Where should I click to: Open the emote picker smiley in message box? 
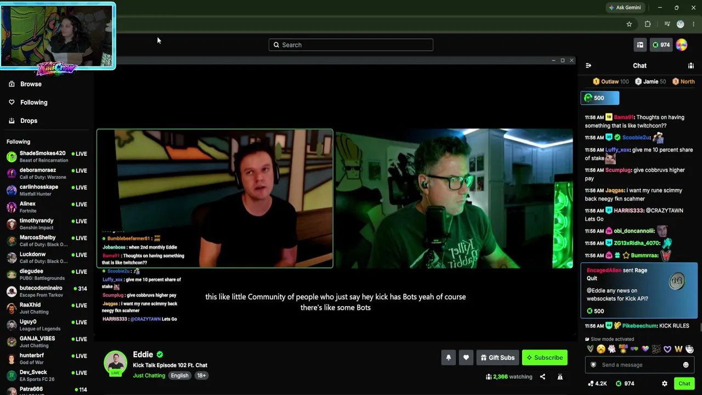(x=686, y=365)
